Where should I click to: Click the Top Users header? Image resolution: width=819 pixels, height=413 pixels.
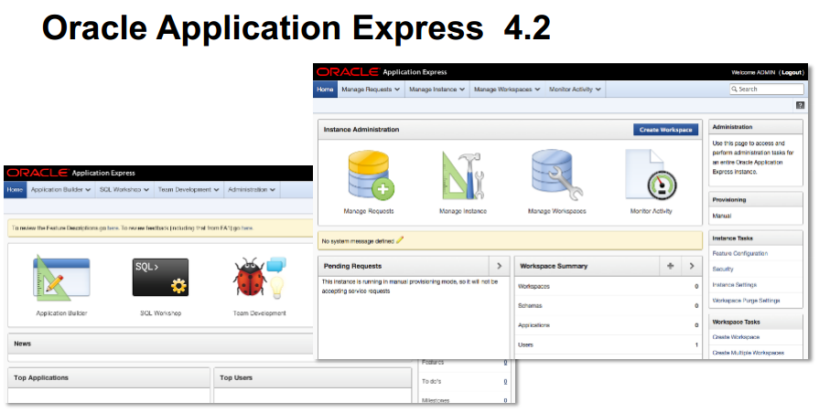[236, 377]
